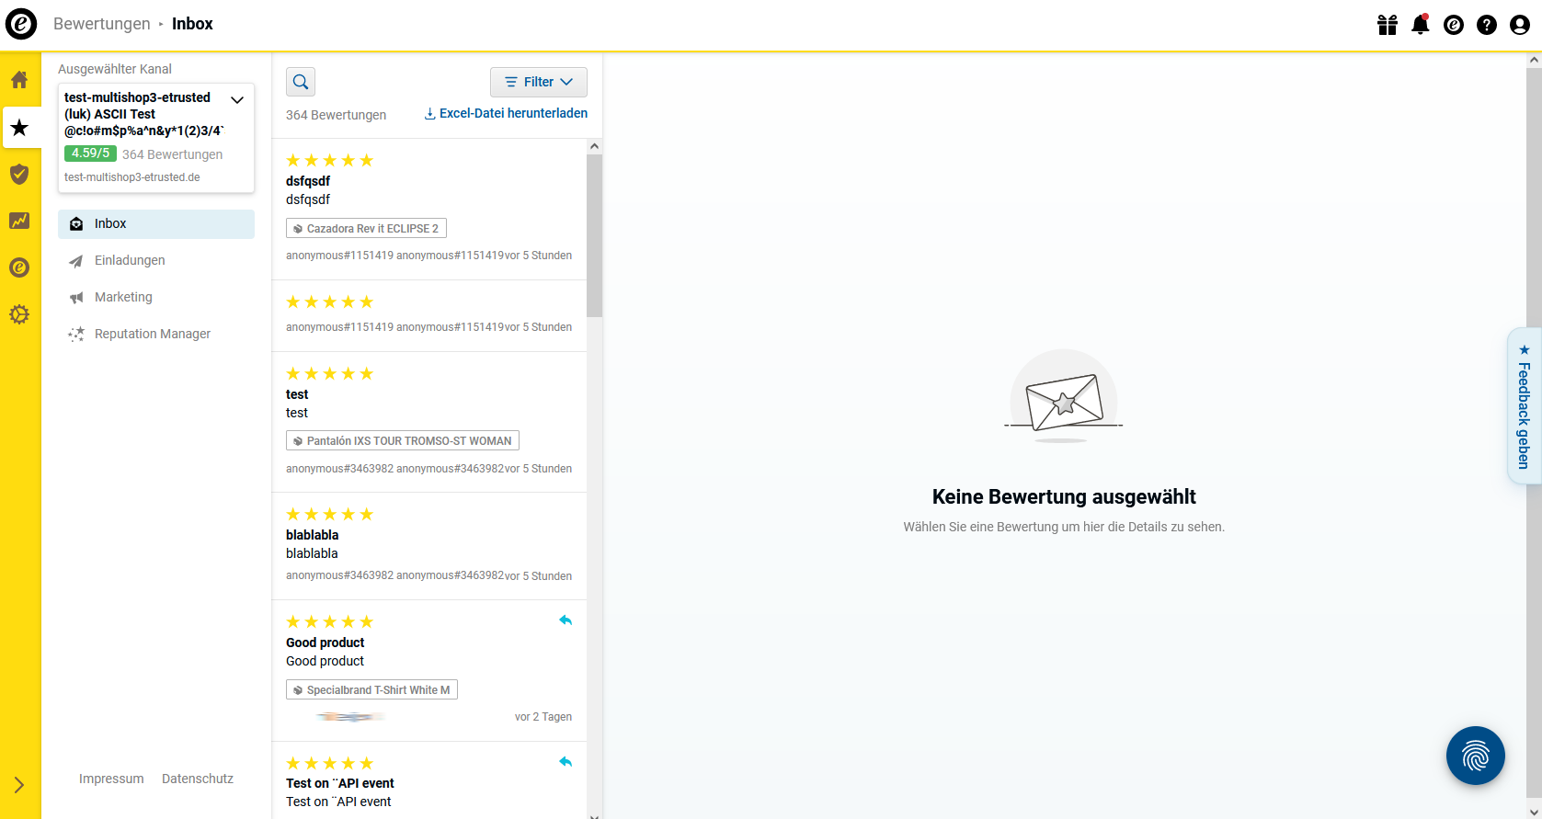Click reply arrow on 'Good product' review
This screenshot has width=1542, height=819.
click(565, 620)
